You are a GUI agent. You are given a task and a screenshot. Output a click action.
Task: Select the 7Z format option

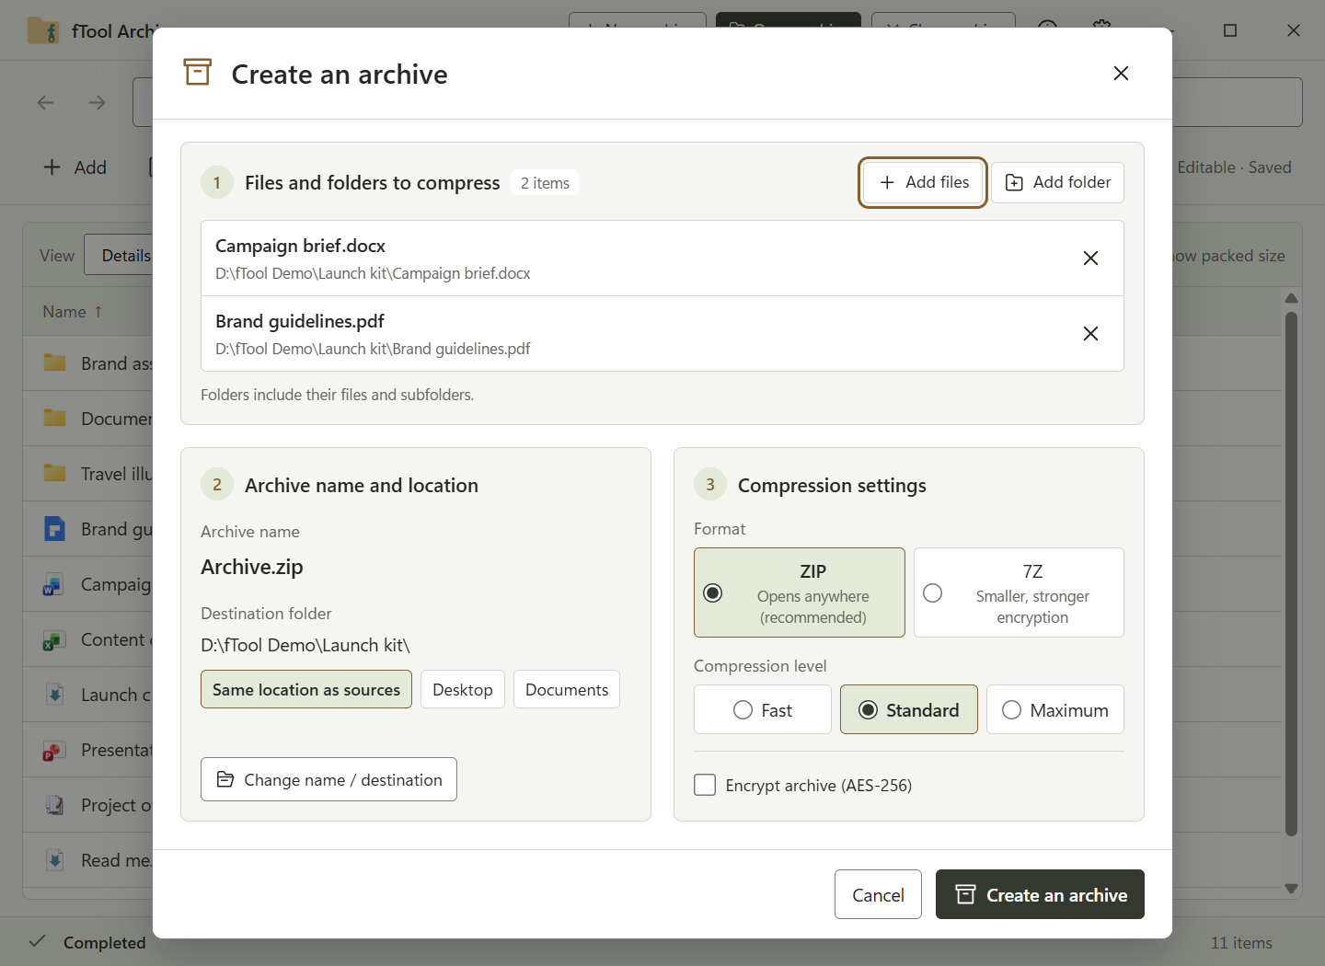(1019, 592)
